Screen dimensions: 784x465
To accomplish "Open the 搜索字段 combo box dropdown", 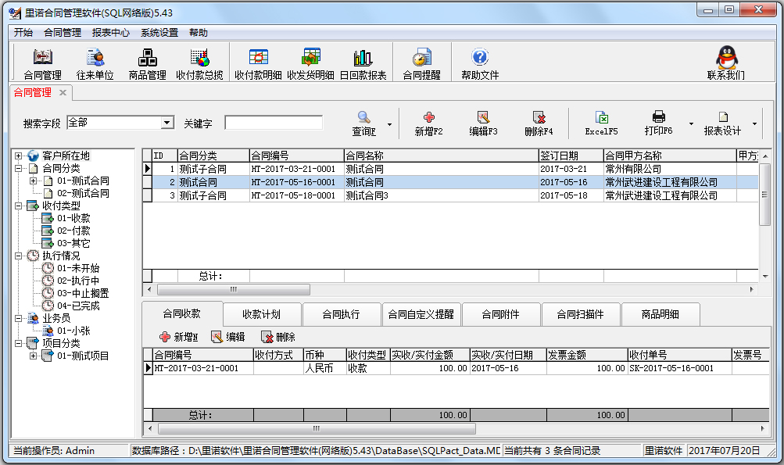I will click(167, 123).
